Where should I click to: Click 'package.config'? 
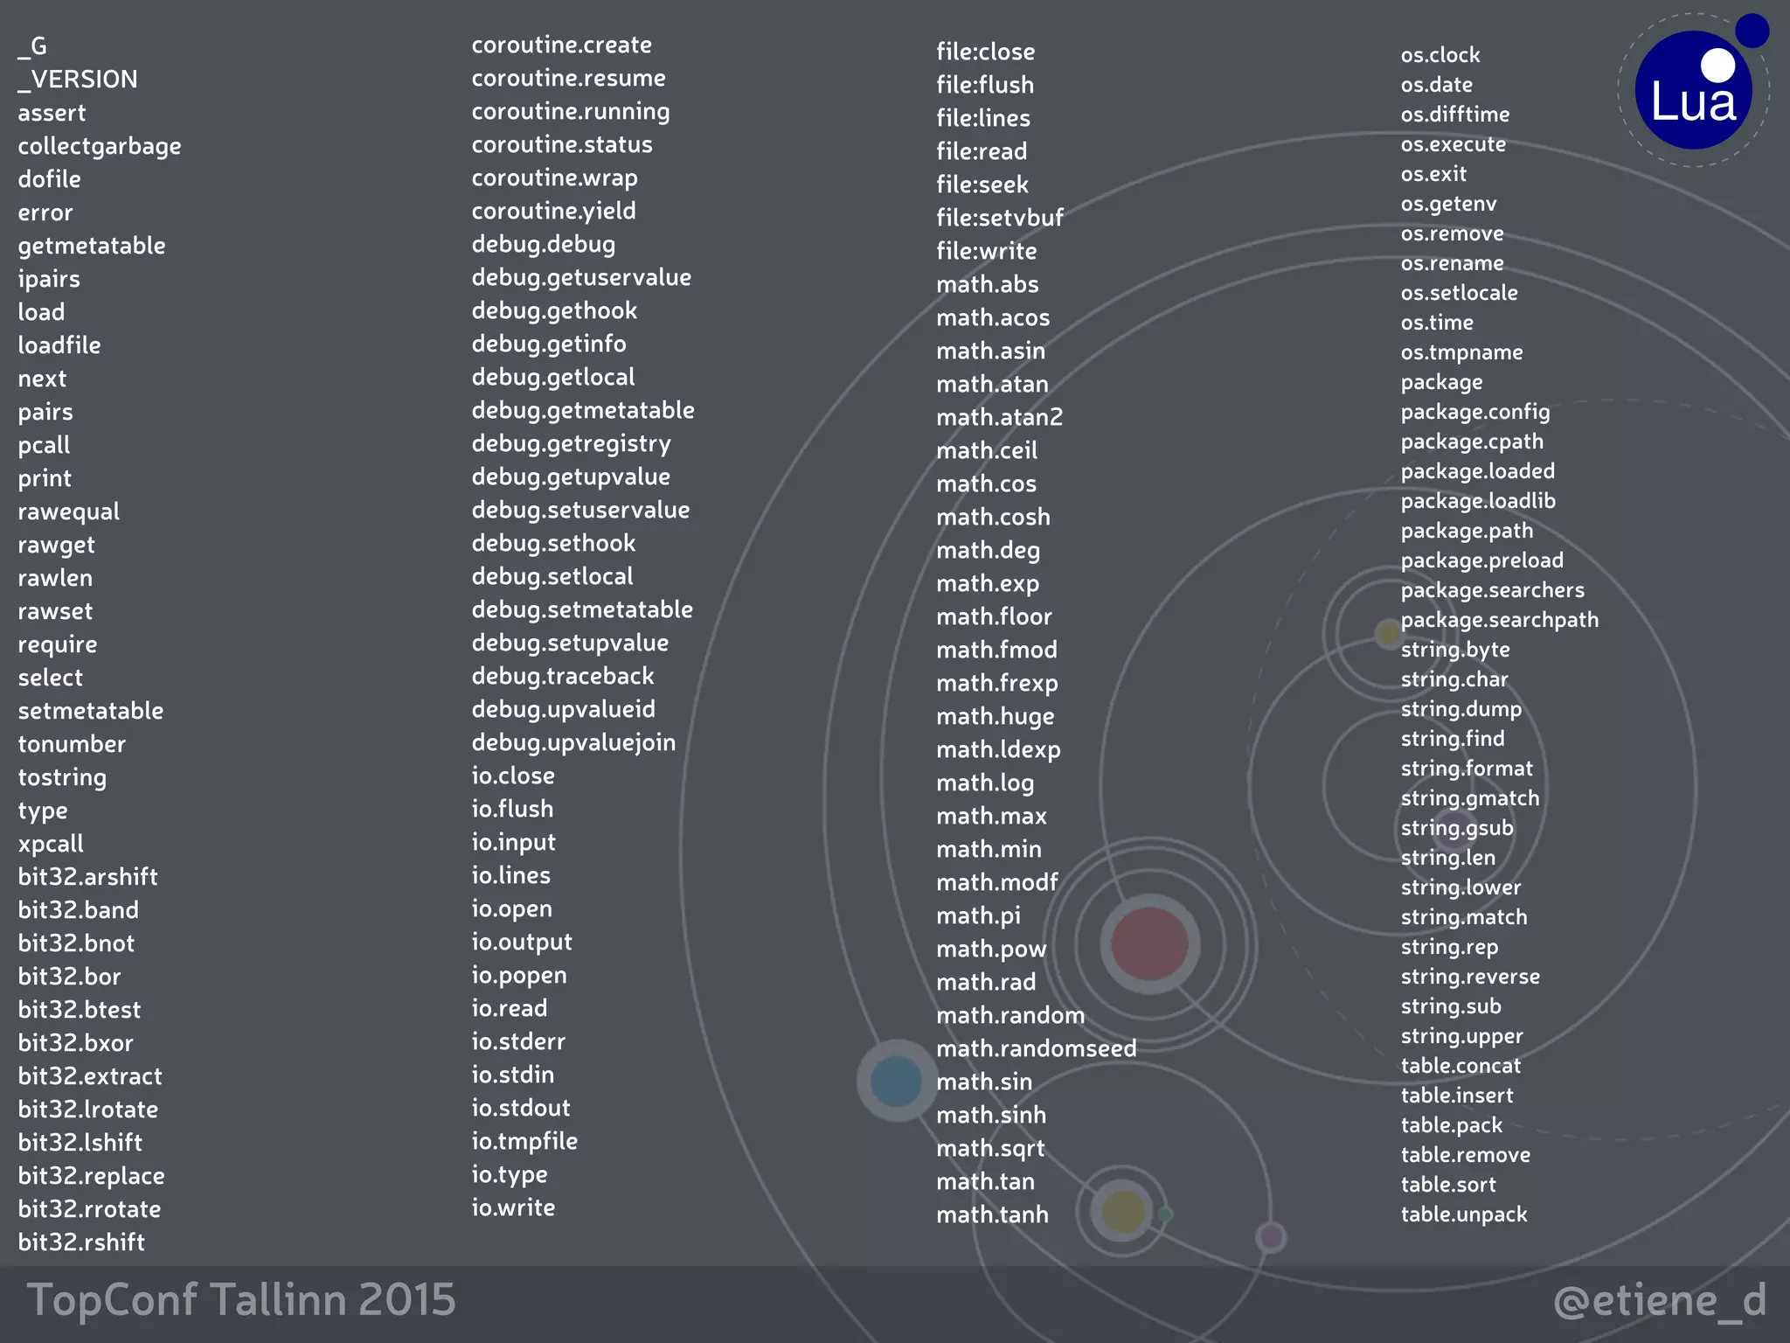click(x=1475, y=412)
